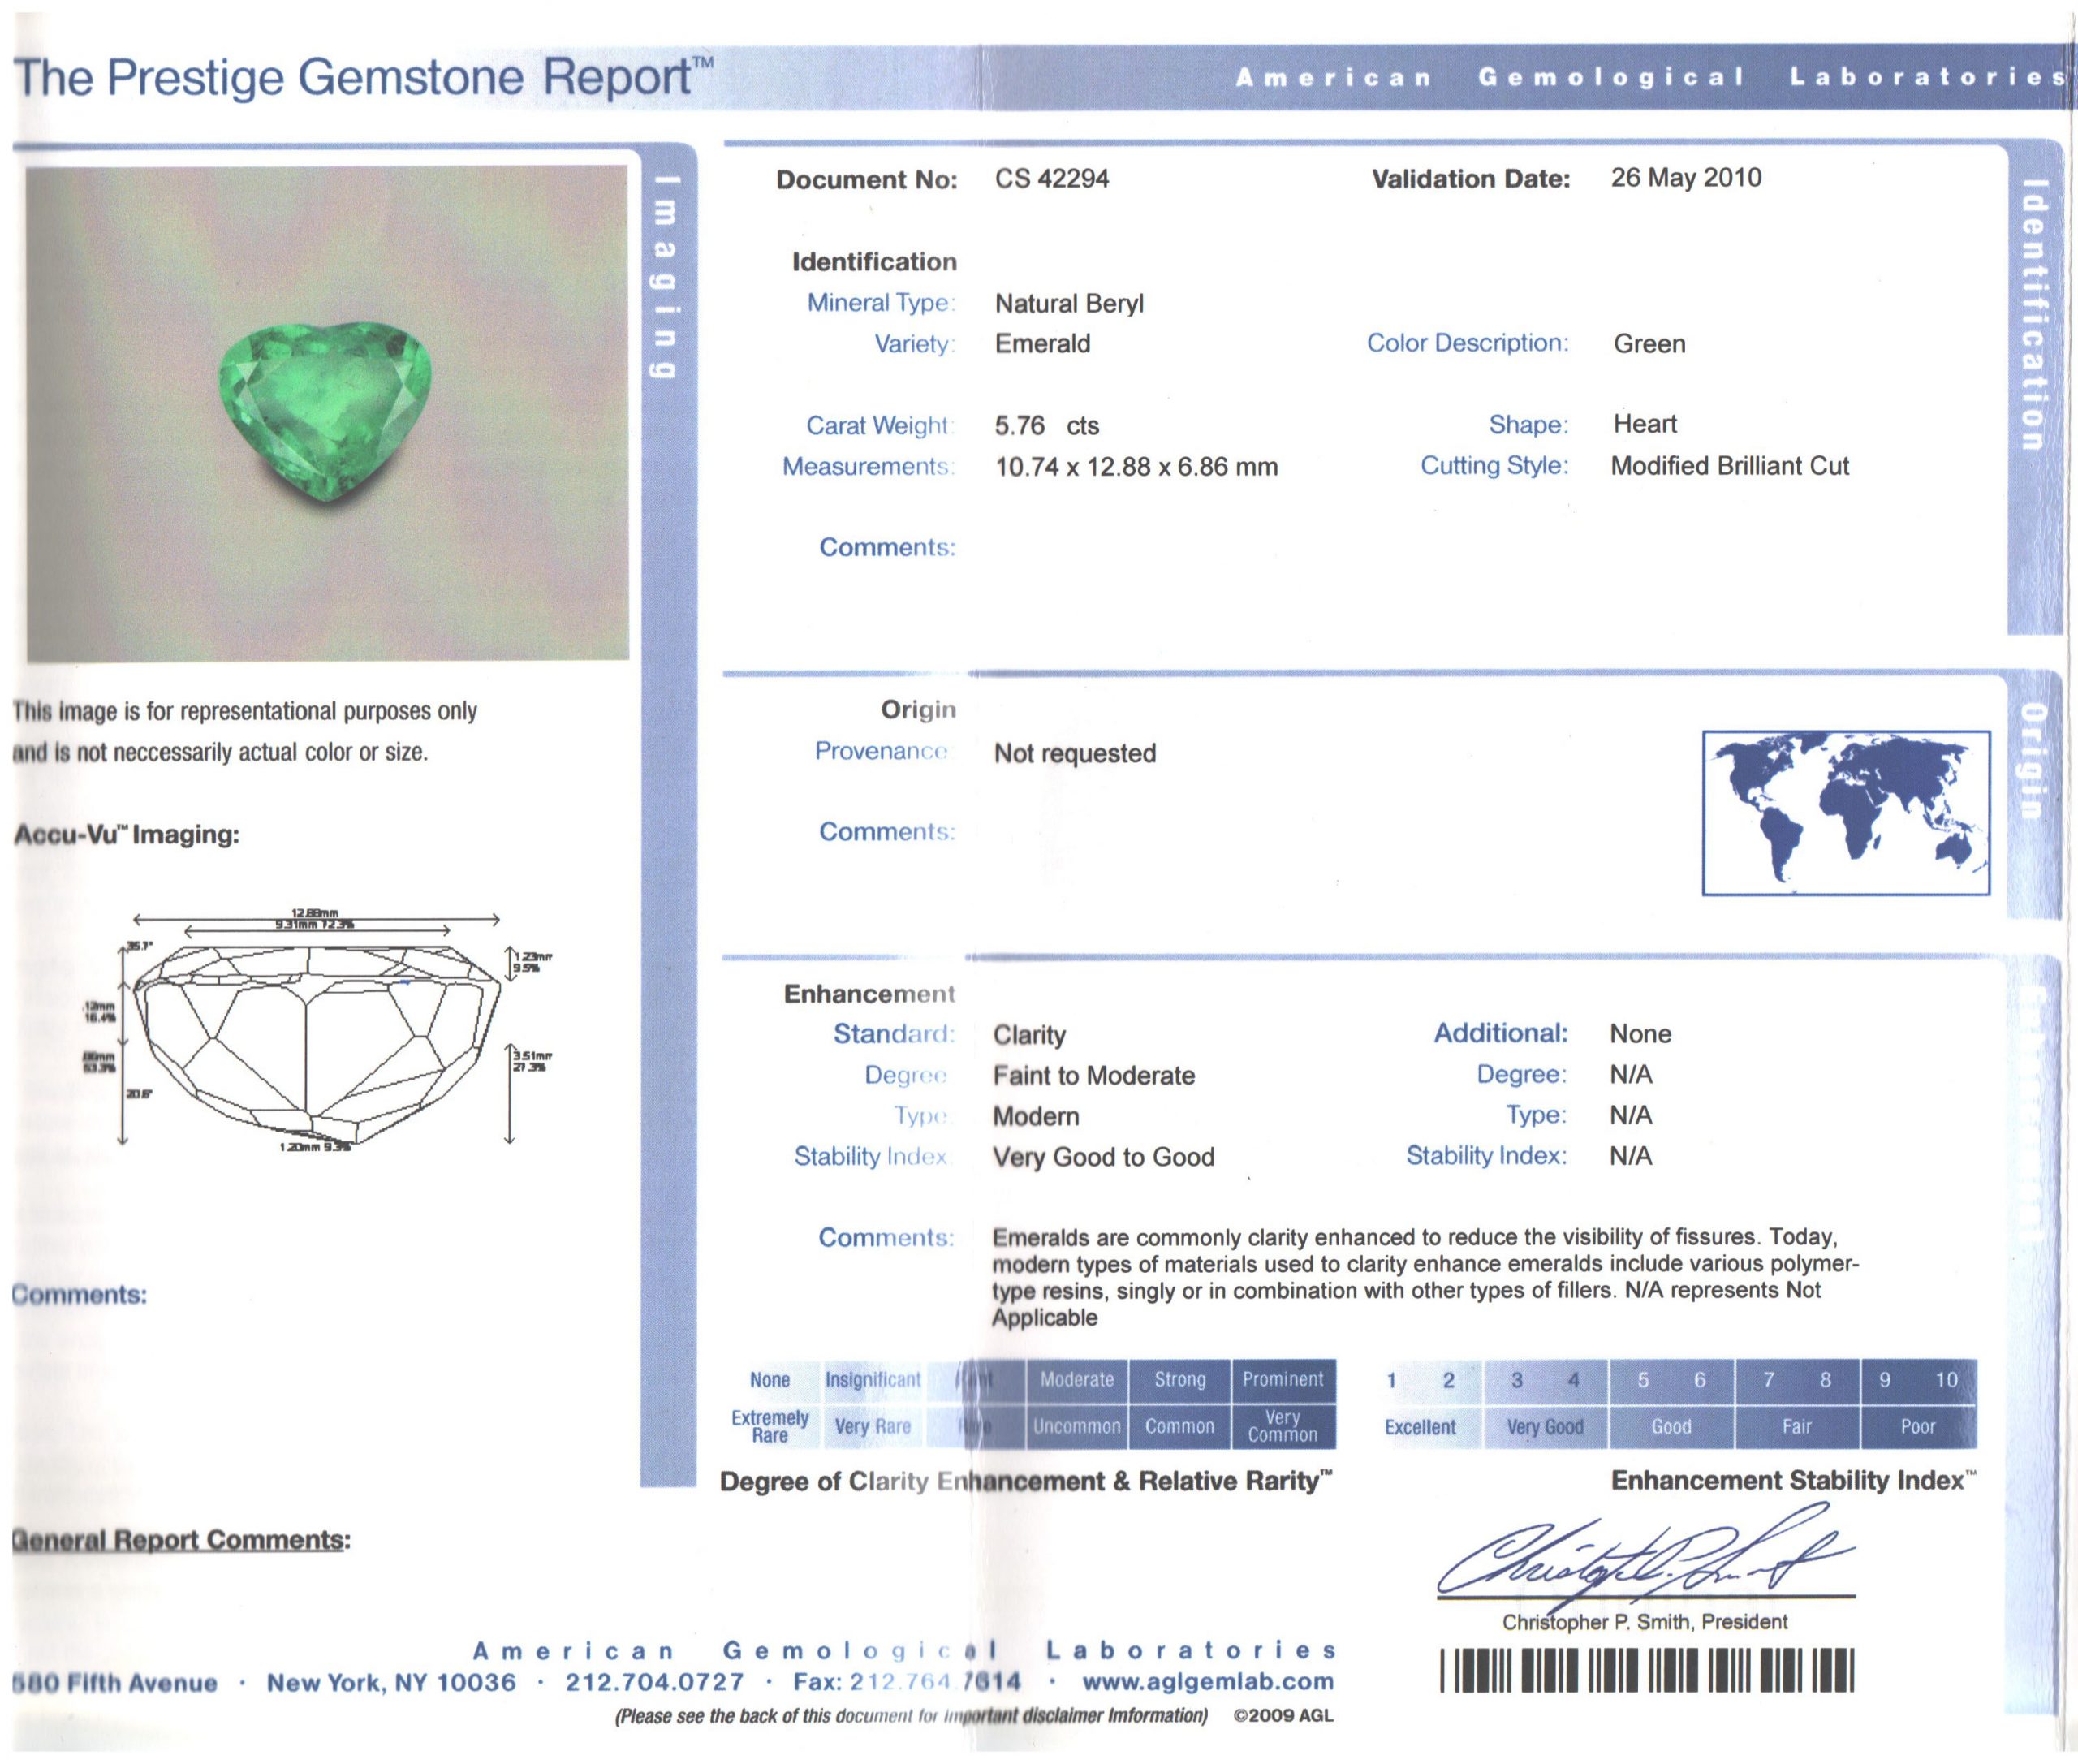Click the degree value Faint to Moderate
This screenshot has height=1764, width=2078.
tap(1093, 1076)
